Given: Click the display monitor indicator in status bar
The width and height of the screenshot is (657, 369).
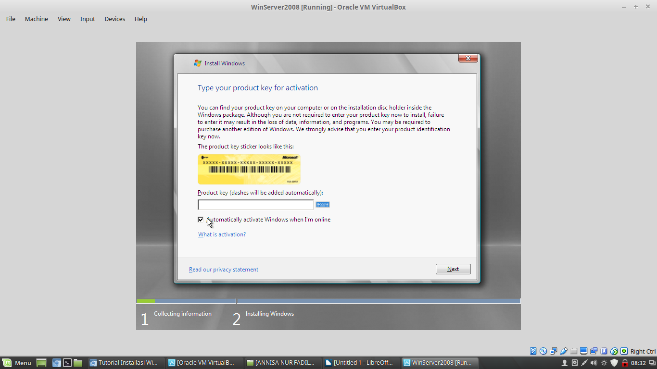Looking at the screenshot, I should coord(584,351).
